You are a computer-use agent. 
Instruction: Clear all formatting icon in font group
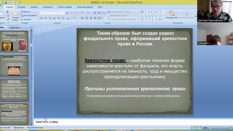(x=76, y=13)
